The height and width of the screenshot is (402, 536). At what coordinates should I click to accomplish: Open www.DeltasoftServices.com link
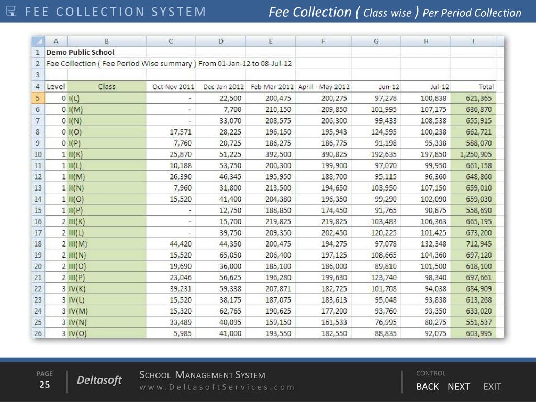(217, 387)
